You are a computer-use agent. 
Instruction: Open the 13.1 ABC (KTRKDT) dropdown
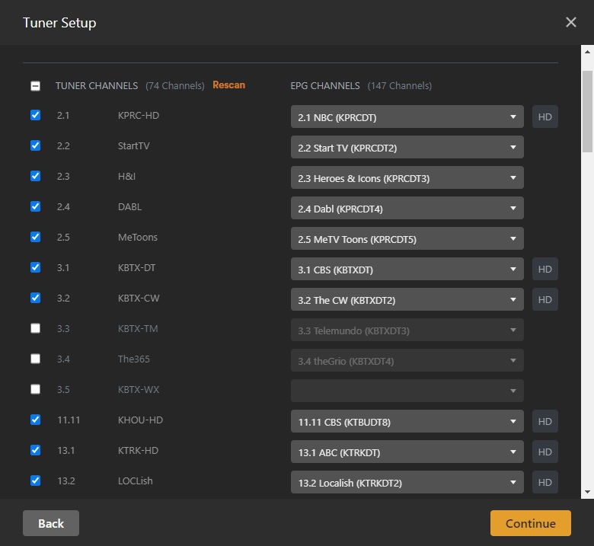click(x=407, y=452)
